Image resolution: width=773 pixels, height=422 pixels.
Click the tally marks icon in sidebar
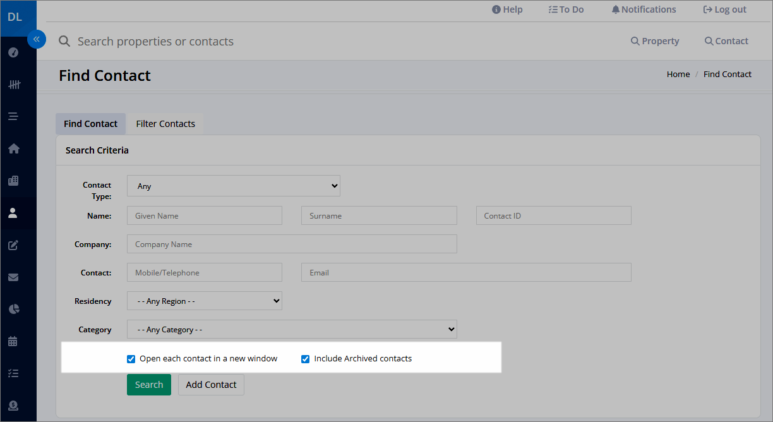click(x=13, y=84)
